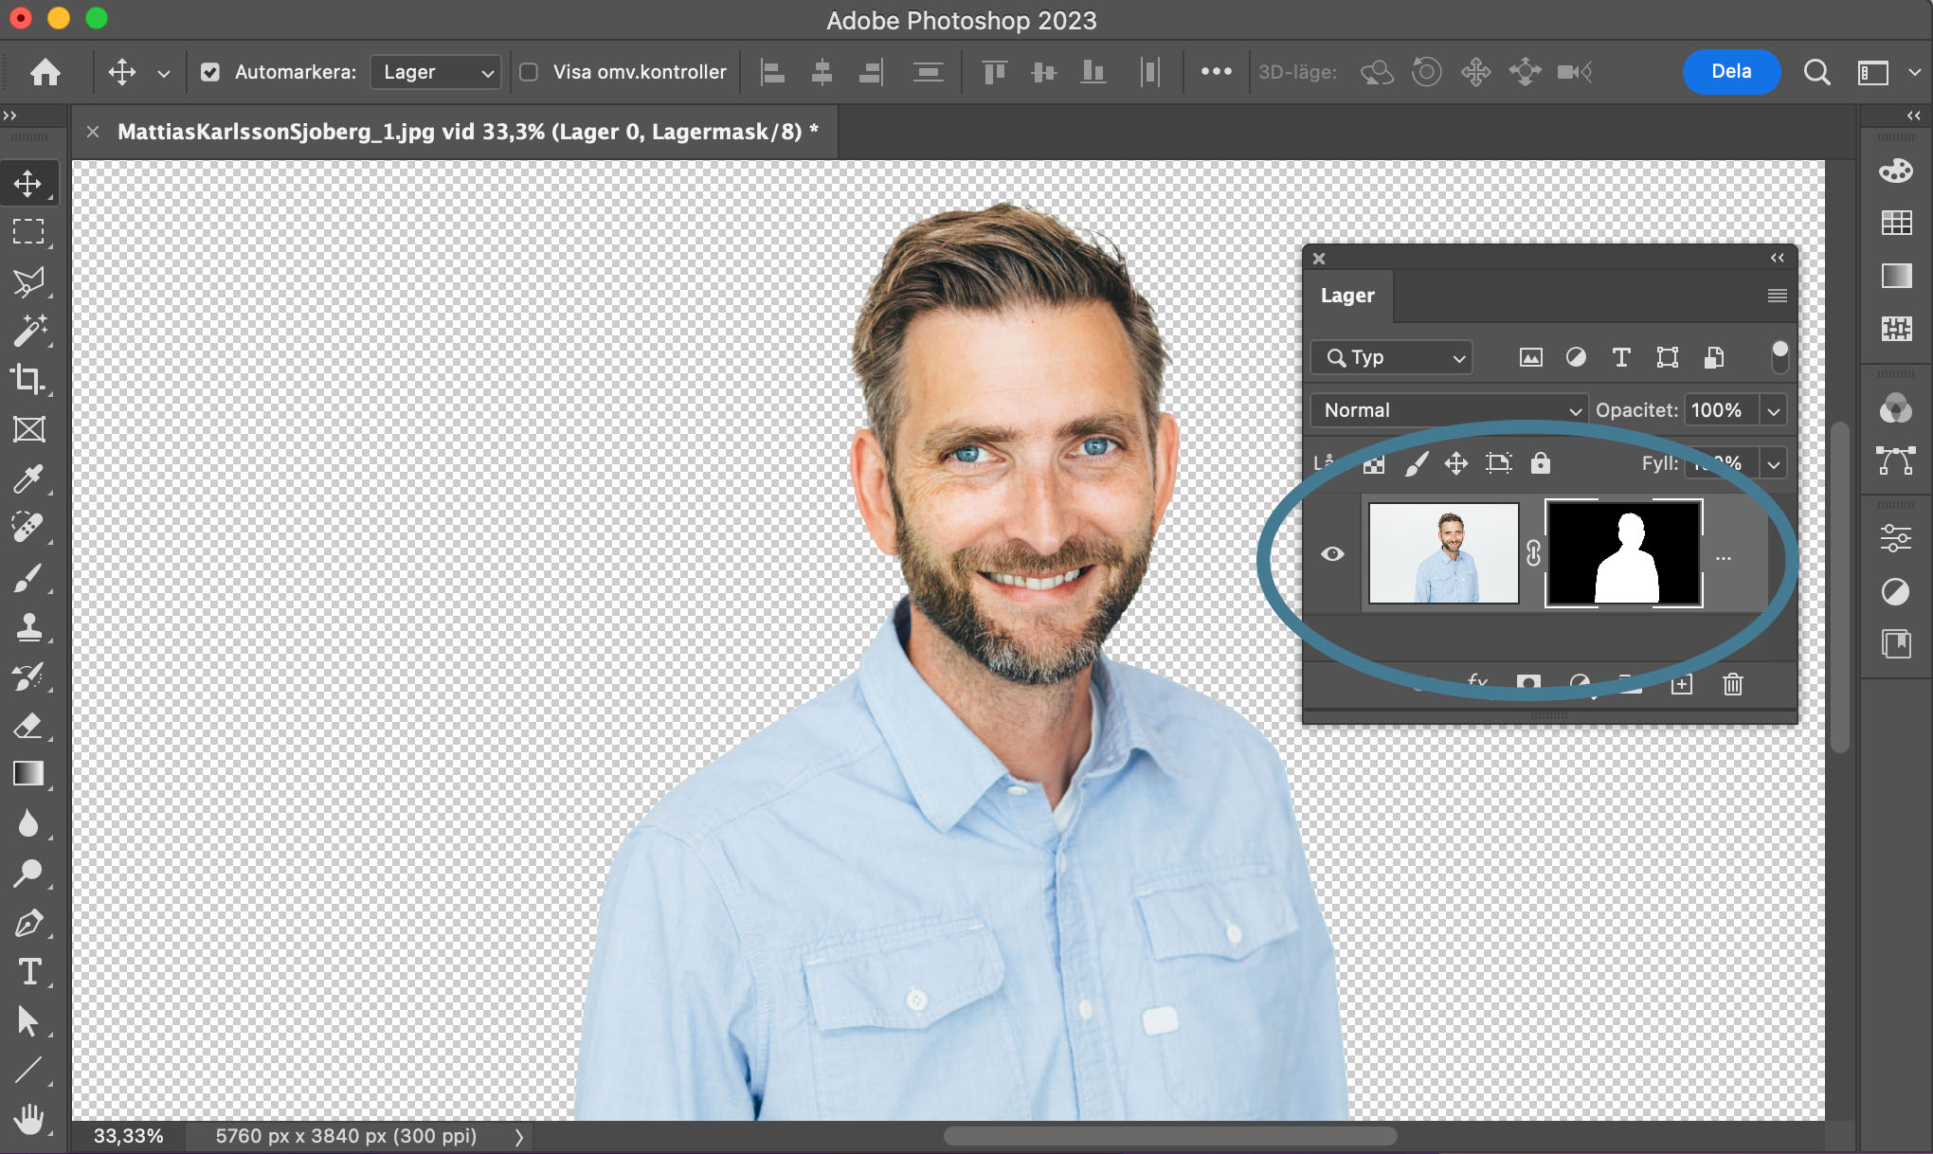Delete layer with trash icon

1732,684
